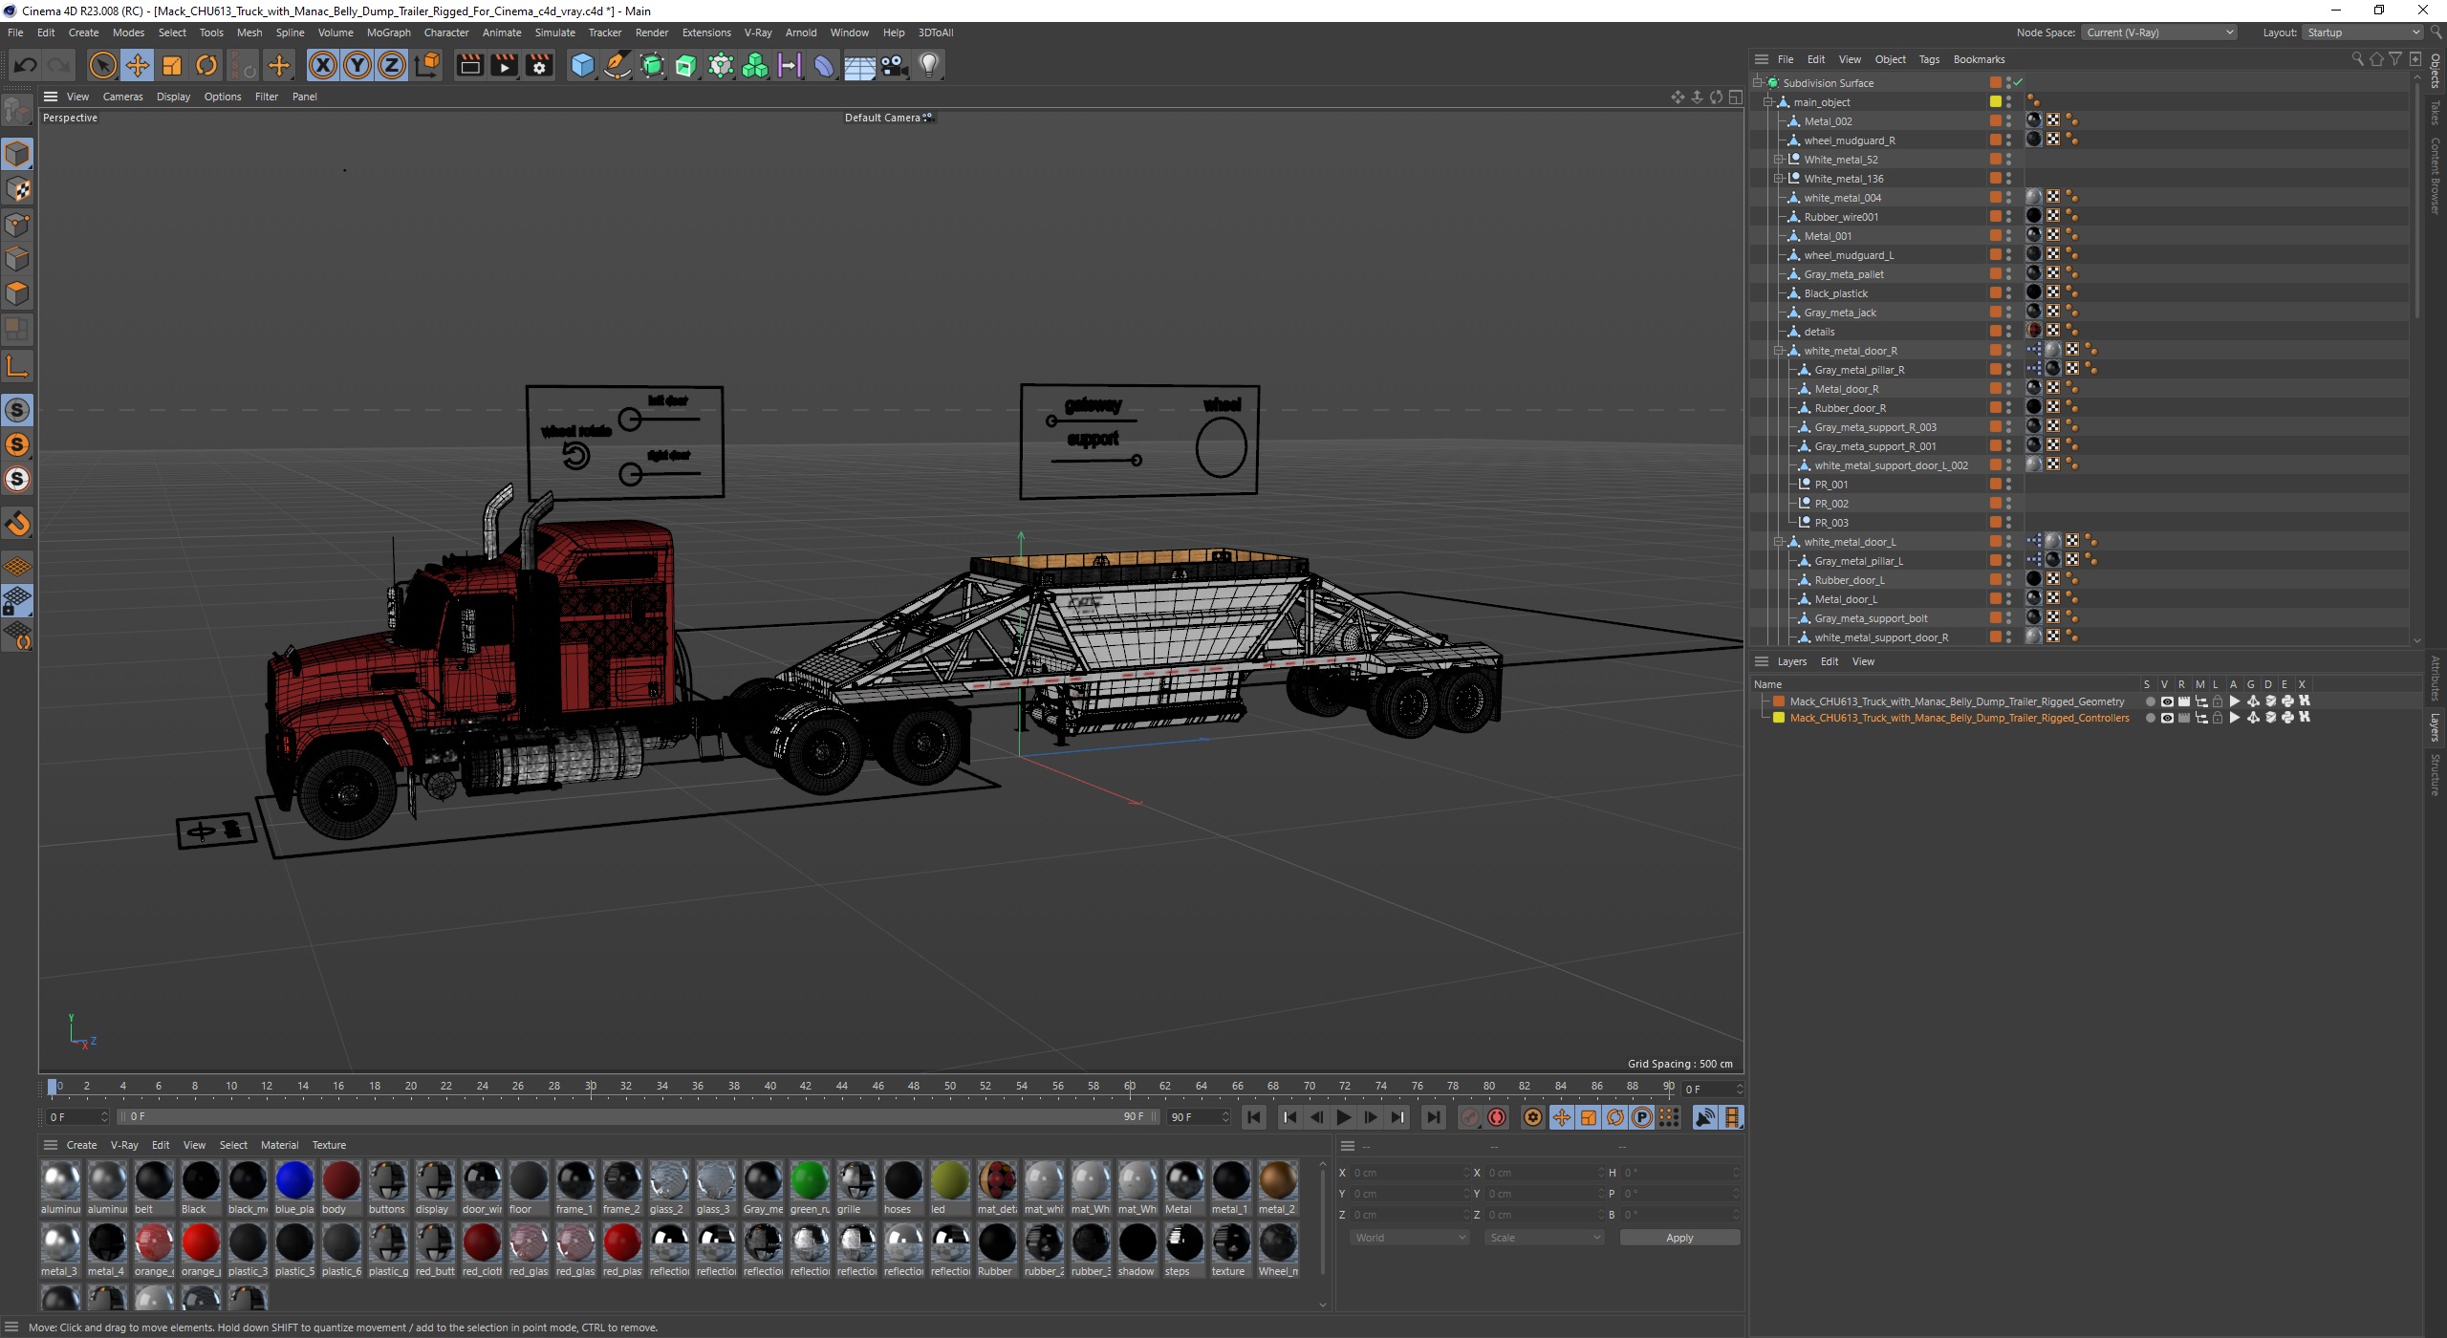Open the Scale coordinate dropdown
Screen dimensions: 2447x1338
coord(1544,1238)
